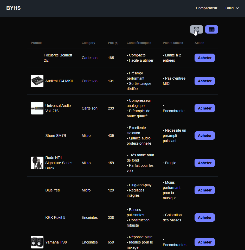Click the price 659 cell

click(x=111, y=242)
